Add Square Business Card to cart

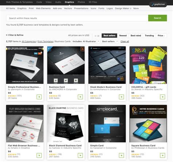(162, 155)
